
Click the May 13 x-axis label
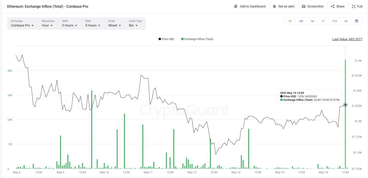coord(236,172)
